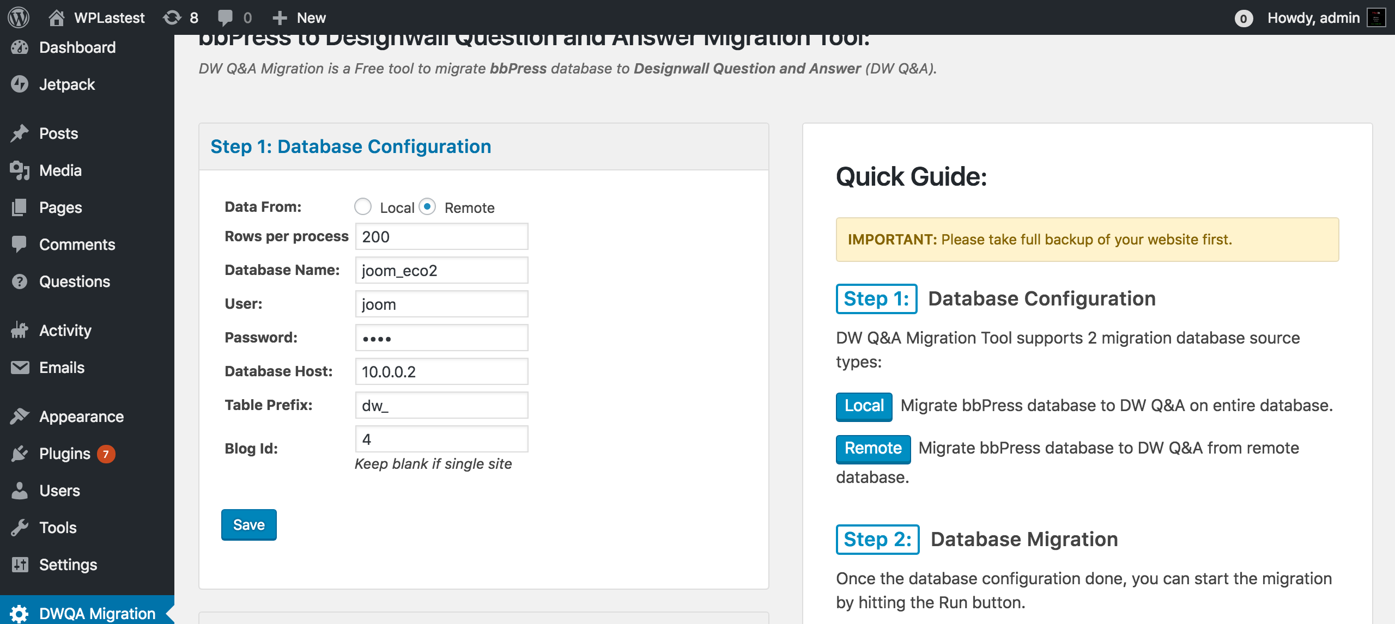This screenshot has height=624, width=1395.
Task: Click the admin avatar thumbnail
Action: pos(1376,17)
